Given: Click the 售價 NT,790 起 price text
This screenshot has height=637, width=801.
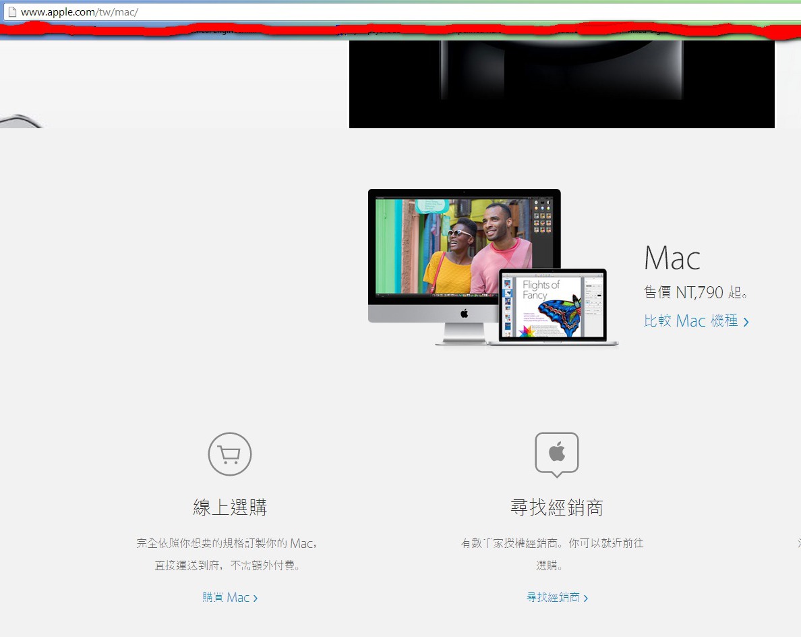Looking at the screenshot, I should [x=696, y=292].
